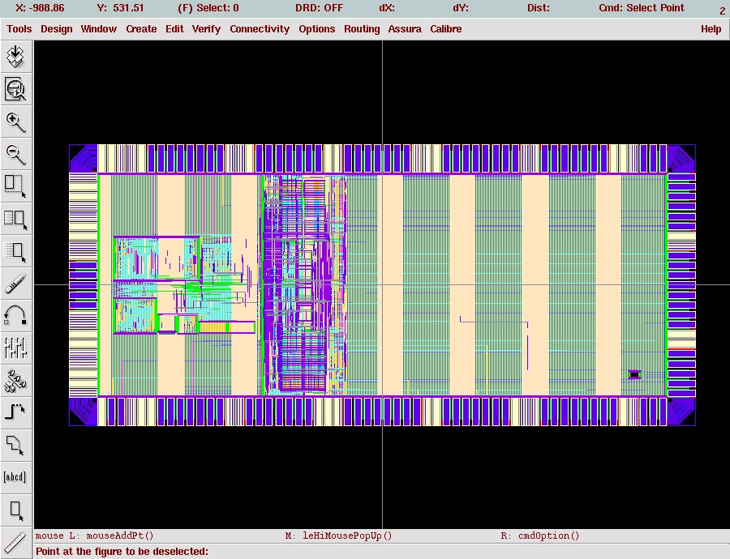Click the Save icon in the left toolbar
730x559 pixels.
click(x=16, y=56)
